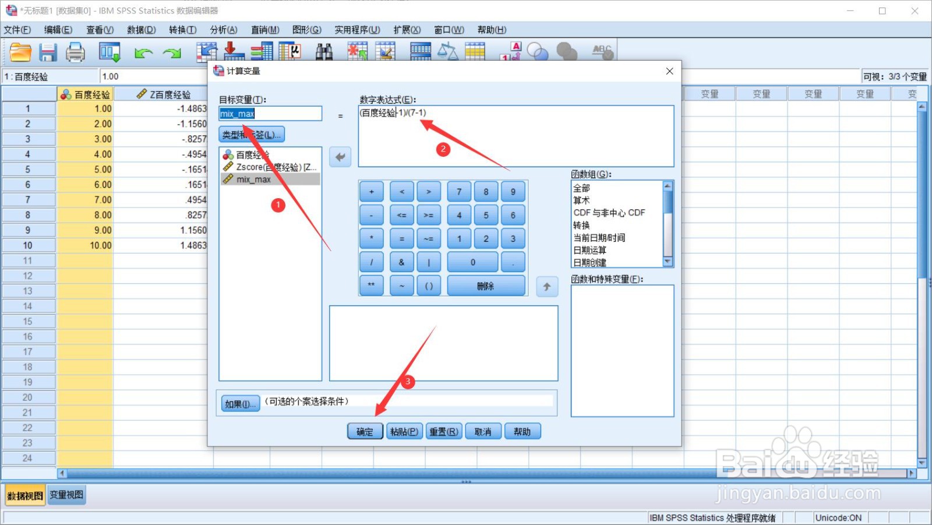Click the Variables info icon with mu symbol

click(290, 52)
